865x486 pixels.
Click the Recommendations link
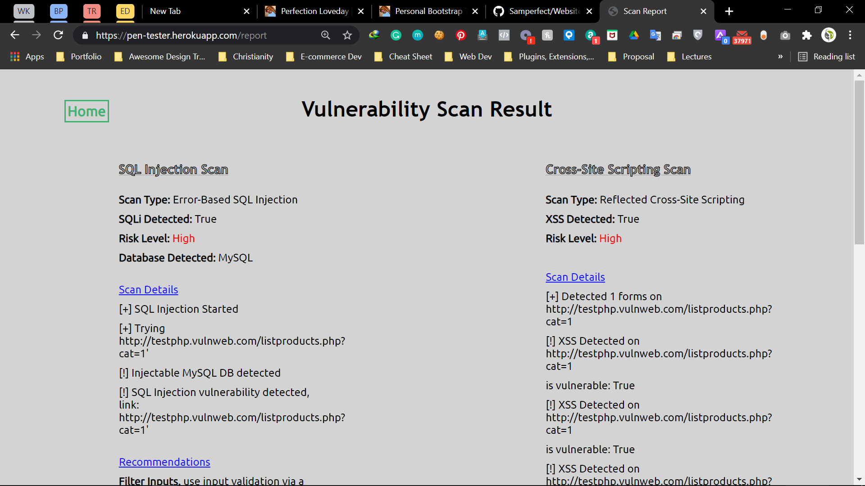164,462
